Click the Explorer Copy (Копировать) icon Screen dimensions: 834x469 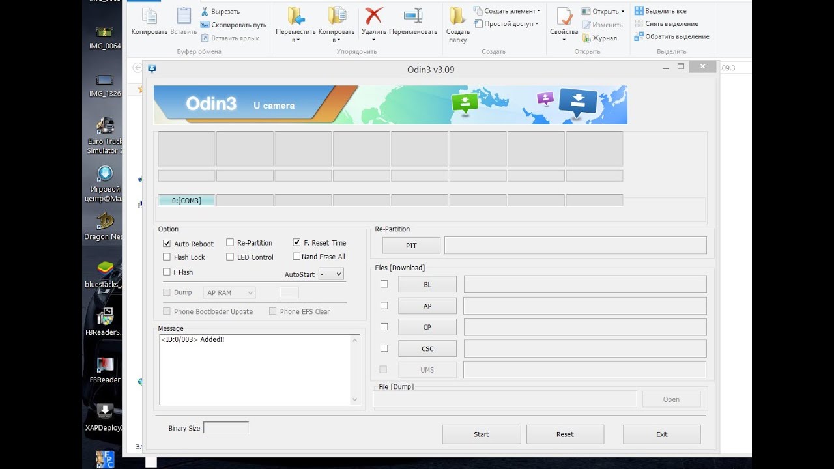(149, 17)
